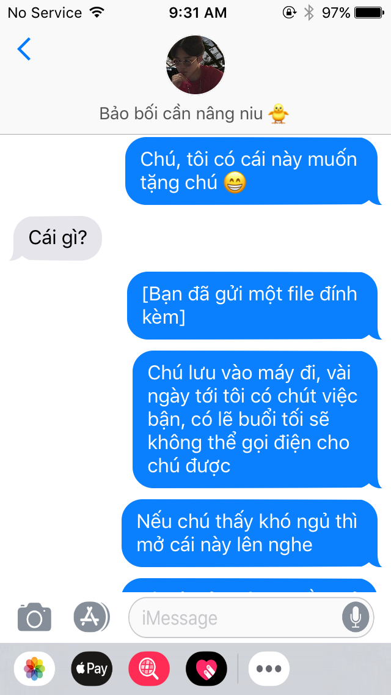The image size is (391, 695).
Task: Expand more apps with three dots
Action: pyautogui.click(x=269, y=669)
